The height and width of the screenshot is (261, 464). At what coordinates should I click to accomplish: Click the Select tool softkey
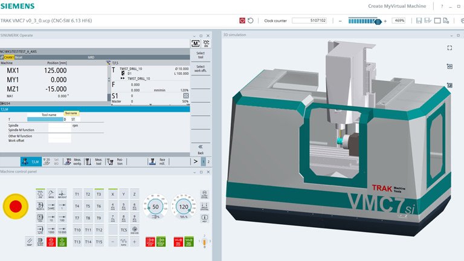pyautogui.click(x=201, y=55)
